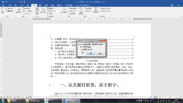The width and height of the screenshot is (183, 103).
Task: Click Mark Citation (标记引文) icon
Action: pos(96,10)
